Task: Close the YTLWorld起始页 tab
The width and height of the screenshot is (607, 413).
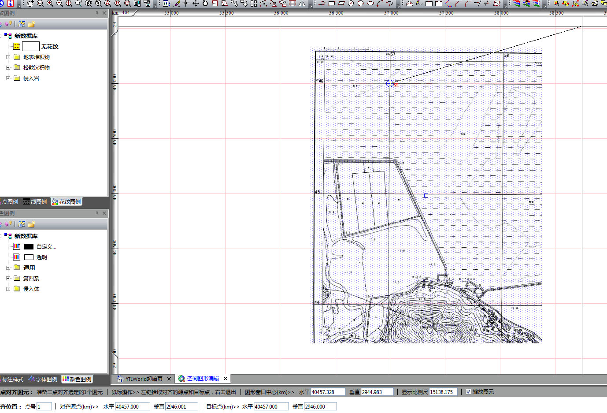Action: point(169,379)
